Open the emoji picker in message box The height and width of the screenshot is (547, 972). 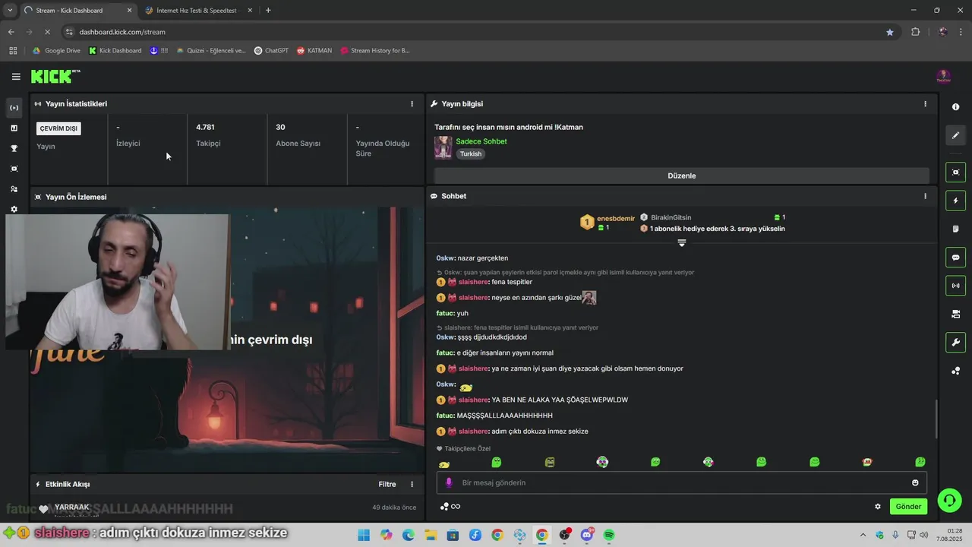pyautogui.click(x=915, y=482)
